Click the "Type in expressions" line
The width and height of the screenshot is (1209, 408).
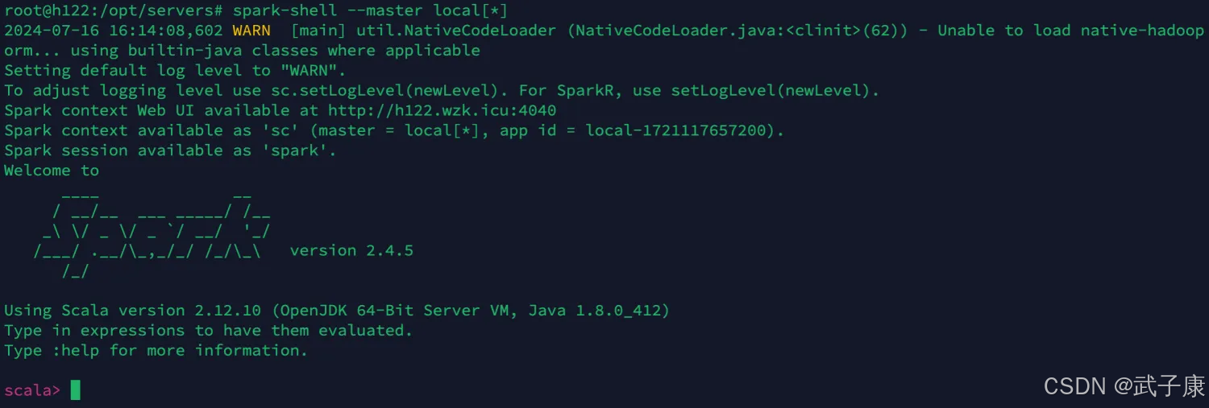tap(209, 331)
